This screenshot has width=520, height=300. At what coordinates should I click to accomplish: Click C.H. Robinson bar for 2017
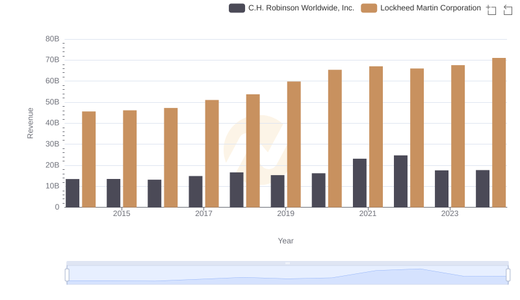pyautogui.click(x=196, y=191)
